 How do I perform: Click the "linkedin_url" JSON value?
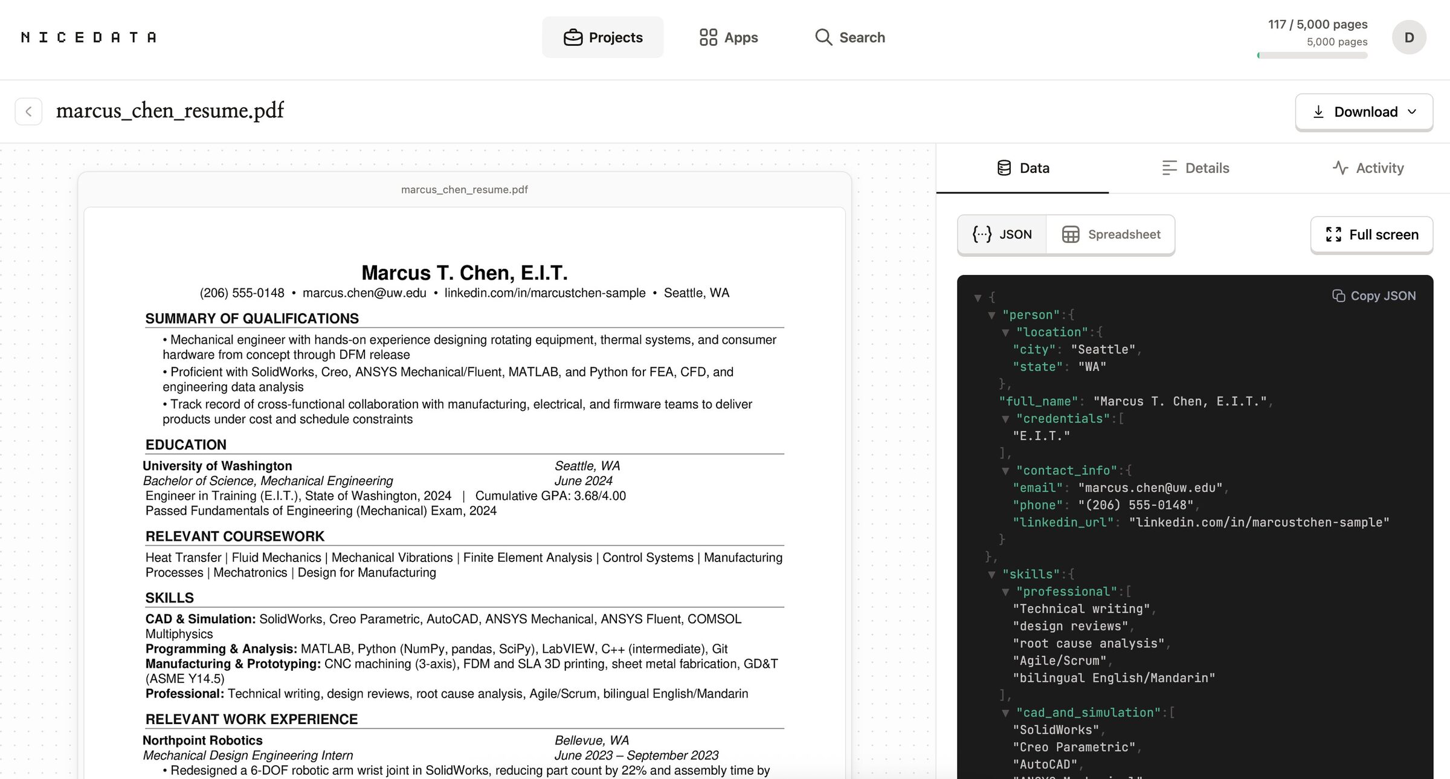pyautogui.click(x=1259, y=522)
